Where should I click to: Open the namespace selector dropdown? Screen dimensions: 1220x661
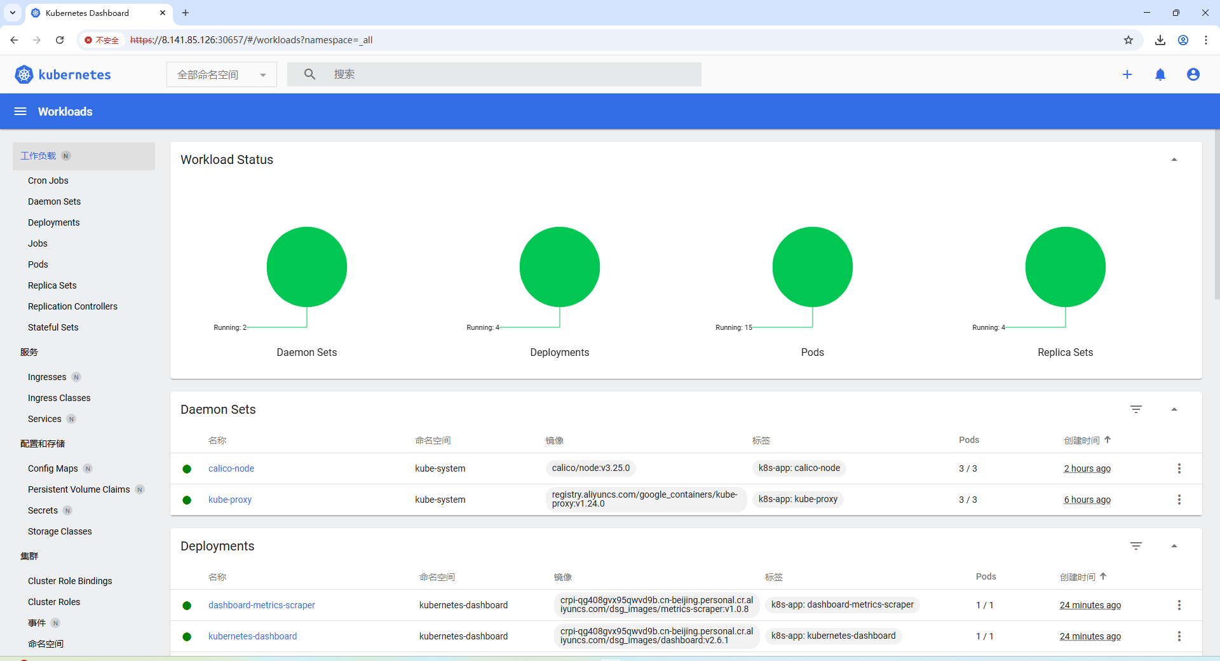coord(222,74)
